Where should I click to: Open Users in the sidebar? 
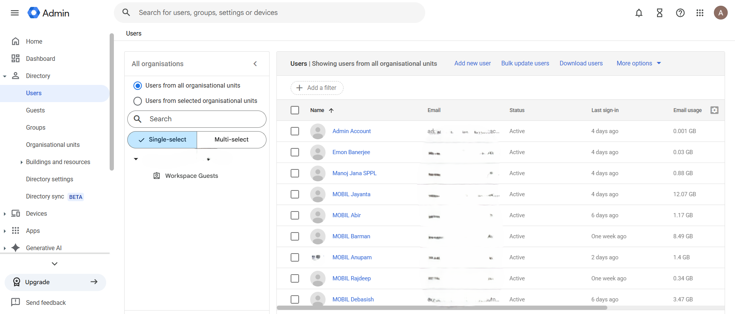55,93
